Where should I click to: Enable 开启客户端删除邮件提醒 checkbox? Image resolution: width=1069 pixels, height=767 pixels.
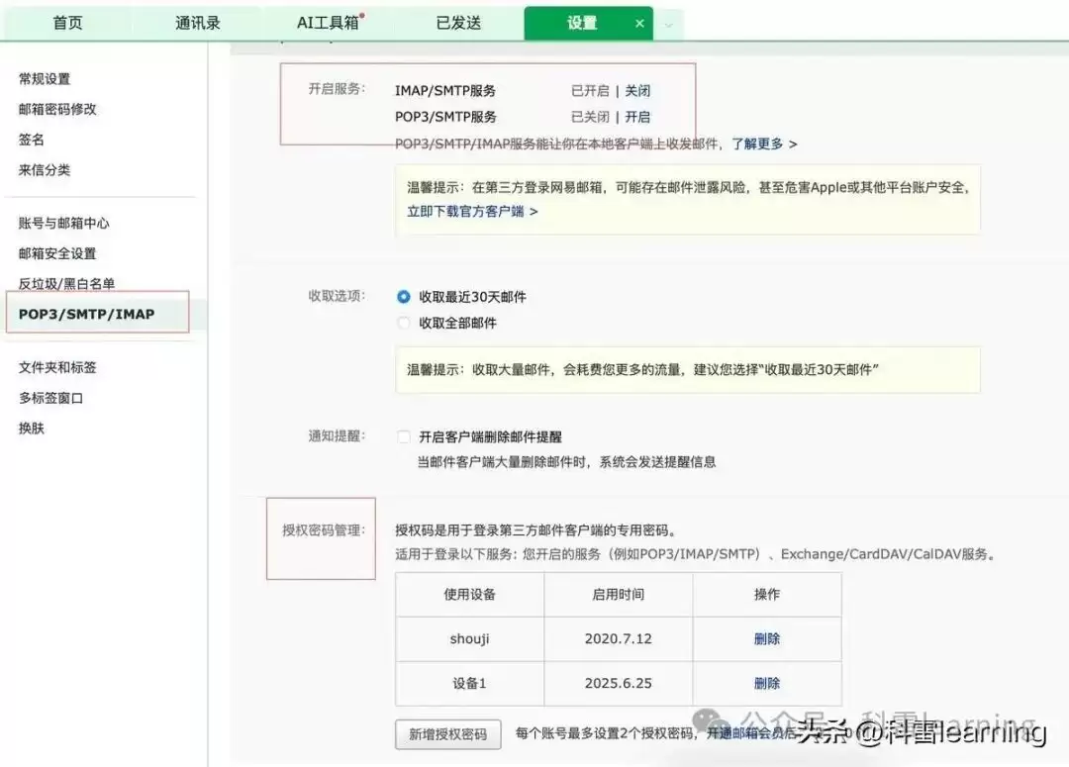pyautogui.click(x=404, y=435)
